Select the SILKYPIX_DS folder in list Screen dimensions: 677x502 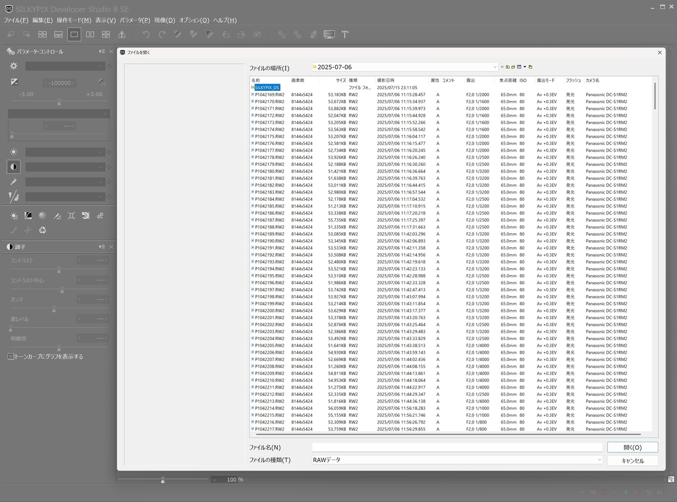point(267,87)
